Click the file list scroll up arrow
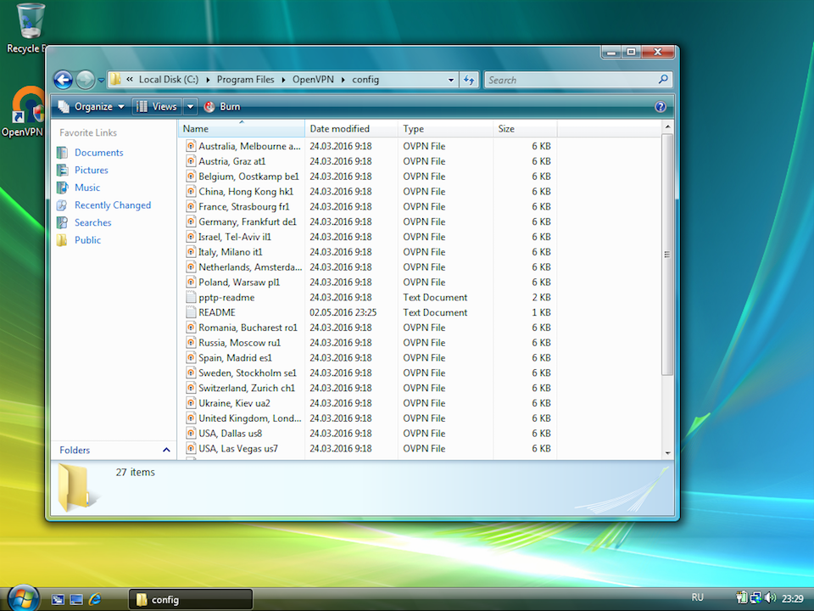 [x=667, y=126]
